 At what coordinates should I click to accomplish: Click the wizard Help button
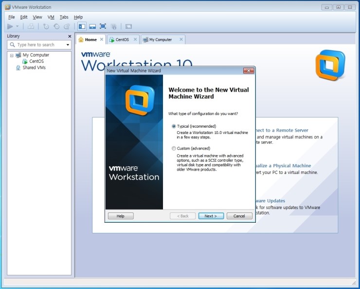tap(121, 216)
